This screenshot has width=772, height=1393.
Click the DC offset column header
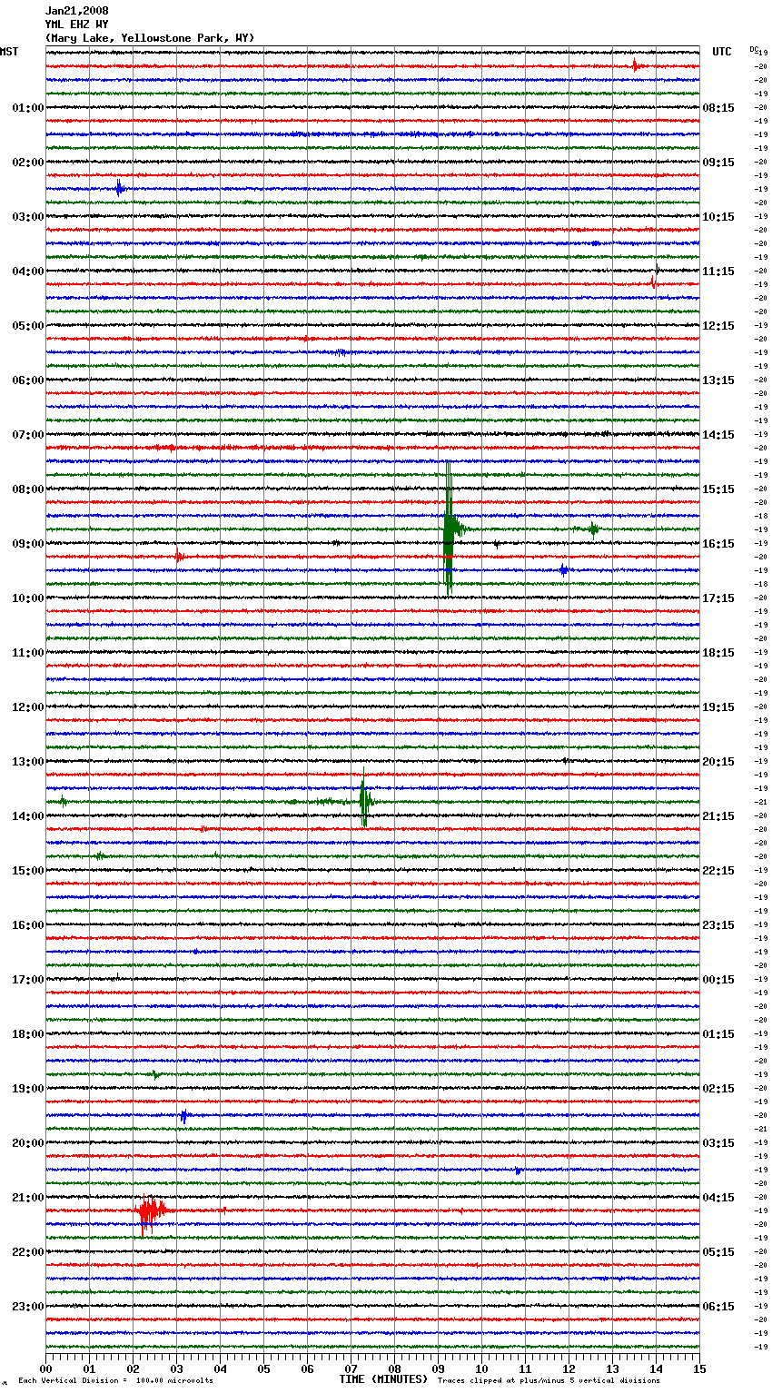[x=753, y=49]
